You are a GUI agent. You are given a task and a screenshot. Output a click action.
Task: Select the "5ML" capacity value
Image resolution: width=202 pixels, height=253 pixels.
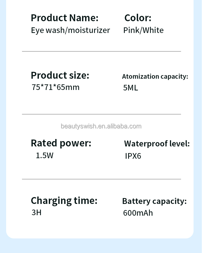(x=130, y=88)
